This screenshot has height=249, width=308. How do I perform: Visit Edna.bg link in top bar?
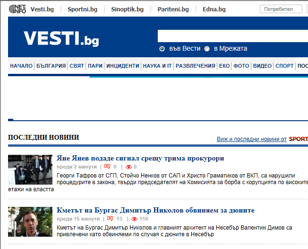214,9
